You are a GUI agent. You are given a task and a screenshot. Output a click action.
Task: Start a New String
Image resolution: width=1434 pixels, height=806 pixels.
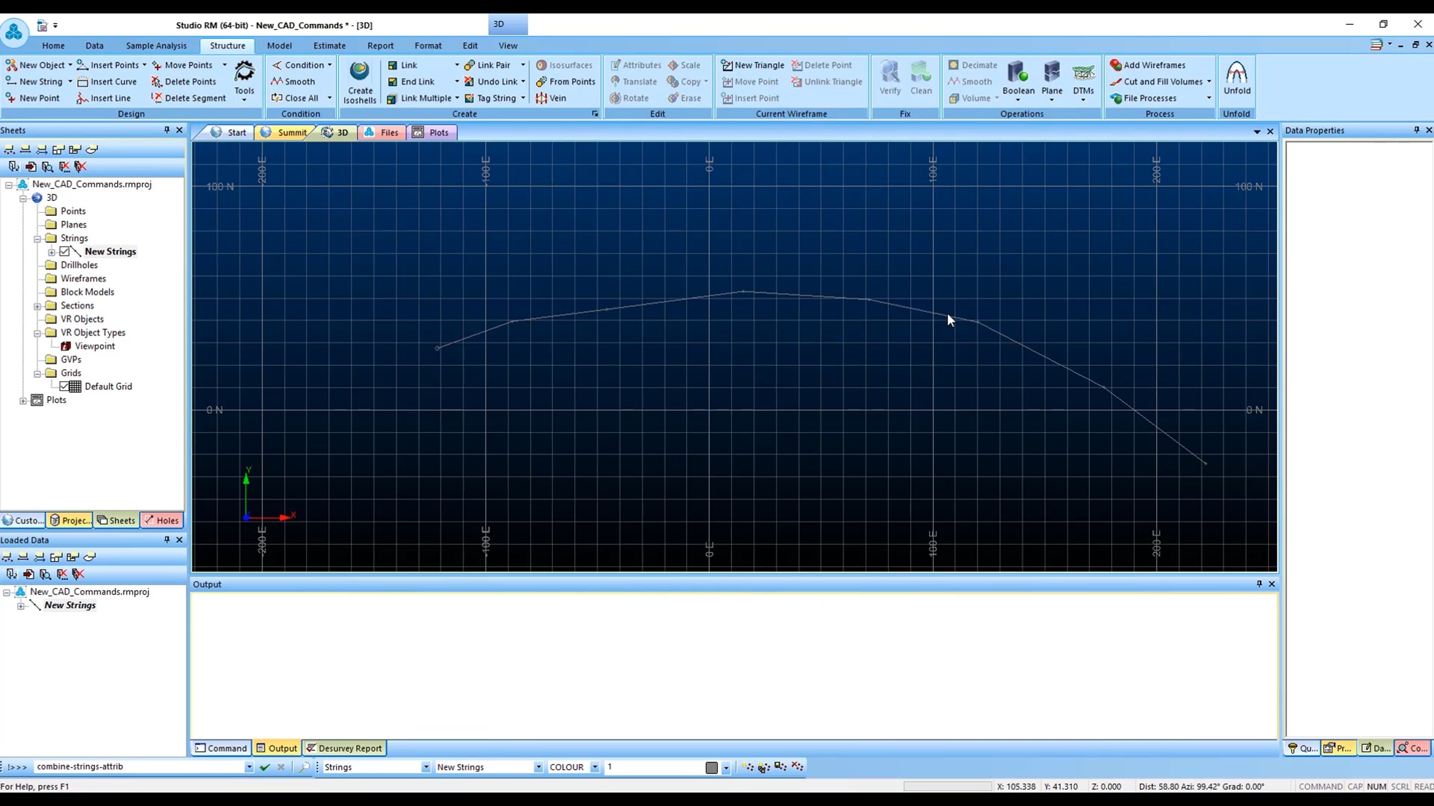[34, 82]
